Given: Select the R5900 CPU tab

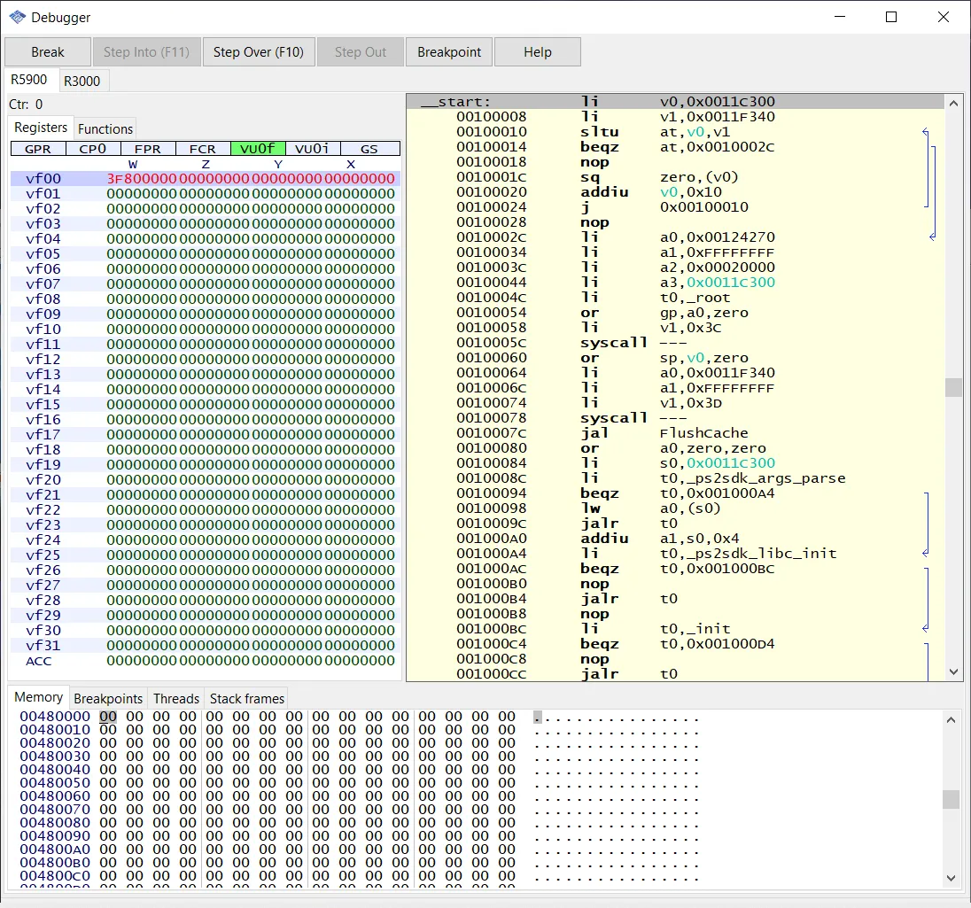Looking at the screenshot, I should [29, 80].
